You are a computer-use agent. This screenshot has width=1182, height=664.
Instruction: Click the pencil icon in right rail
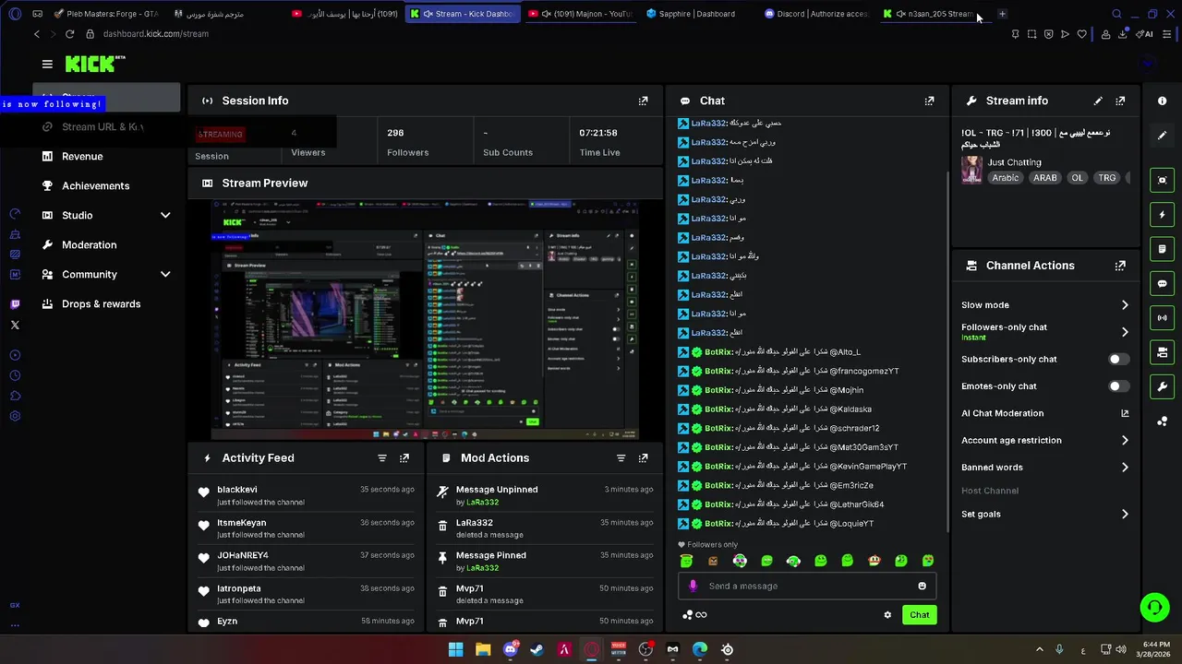1162,135
